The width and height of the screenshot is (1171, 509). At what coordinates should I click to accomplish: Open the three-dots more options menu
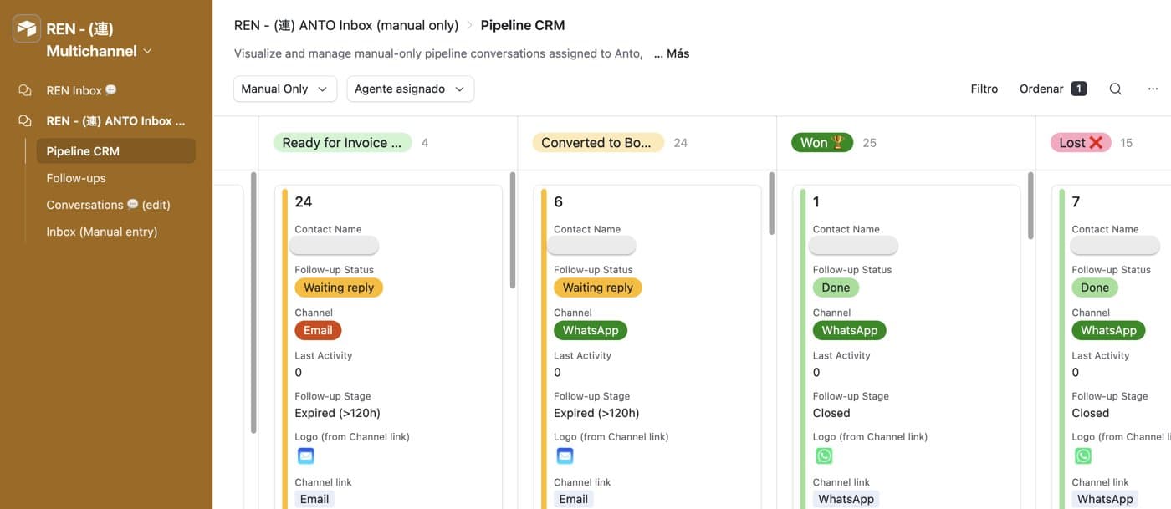[x=1153, y=89]
